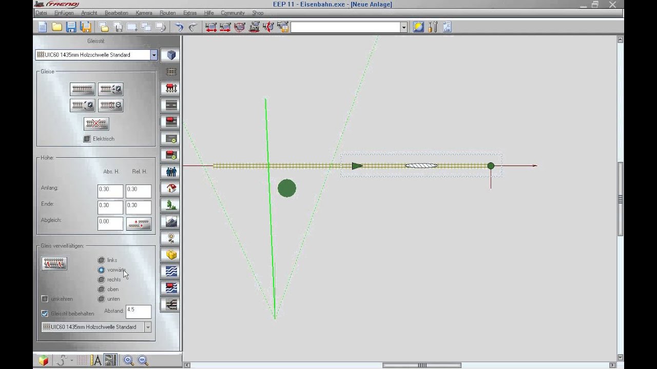657x369 pixels.
Task: Open the Extras menu
Action: pos(190,13)
